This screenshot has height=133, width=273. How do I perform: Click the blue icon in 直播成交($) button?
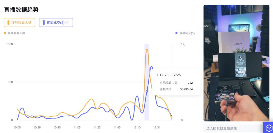pyautogui.click(x=44, y=22)
